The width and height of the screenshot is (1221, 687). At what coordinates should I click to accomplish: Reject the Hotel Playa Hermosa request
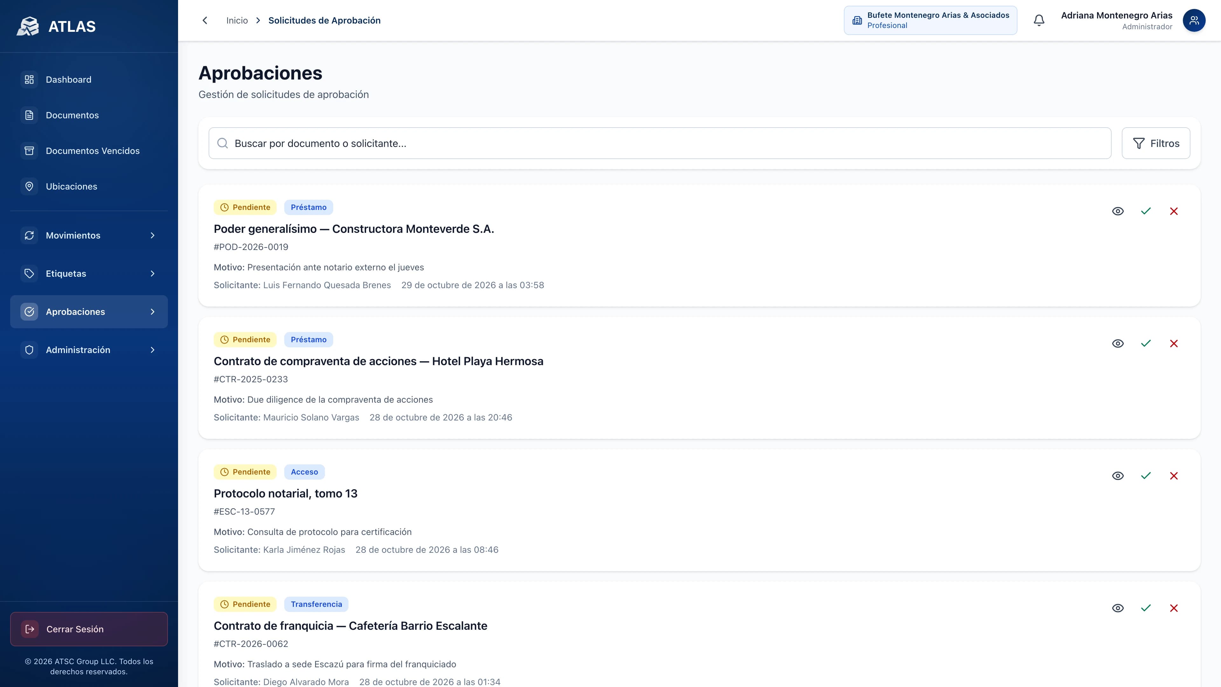click(x=1174, y=344)
